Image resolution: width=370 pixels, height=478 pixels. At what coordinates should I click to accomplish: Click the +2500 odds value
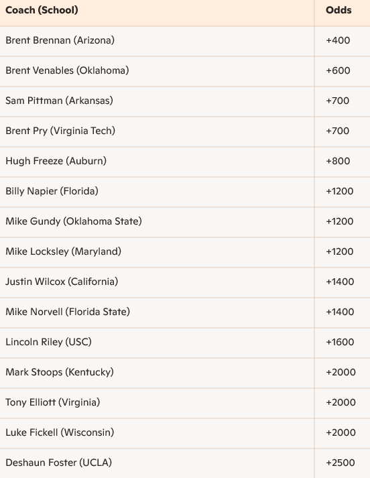pos(341,463)
